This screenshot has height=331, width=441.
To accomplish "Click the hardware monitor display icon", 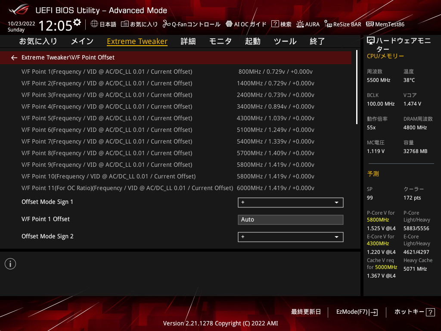I will coord(371,41).
